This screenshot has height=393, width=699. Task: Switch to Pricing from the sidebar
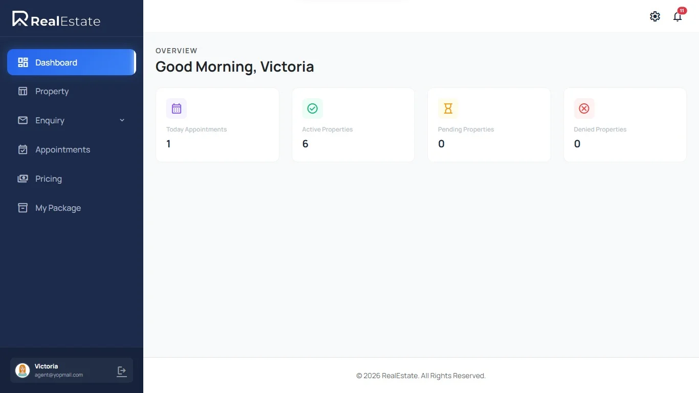[48, 179]
